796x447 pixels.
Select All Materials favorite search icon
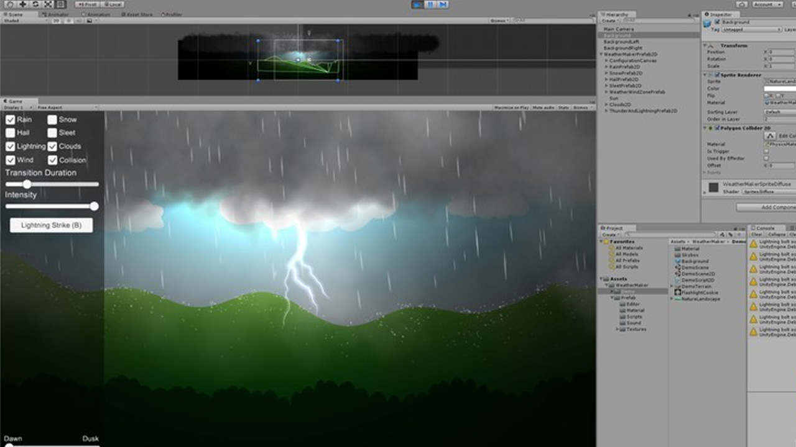[611, 248]
